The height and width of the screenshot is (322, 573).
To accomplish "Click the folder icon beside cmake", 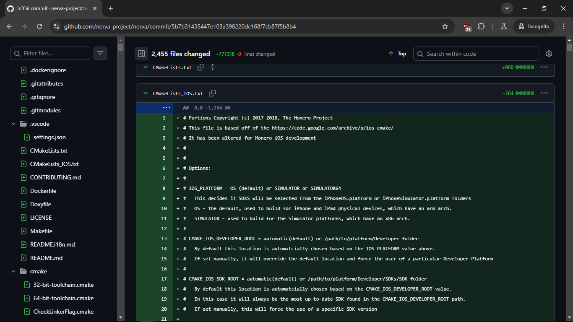I will pyautogui.click(x=24, y=271).
